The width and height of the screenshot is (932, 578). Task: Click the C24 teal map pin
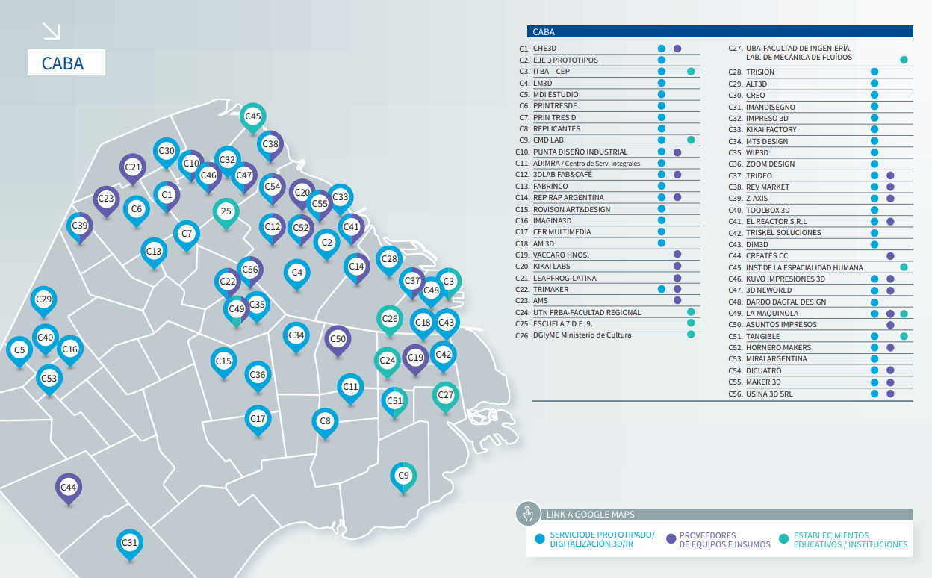(388, 363)
